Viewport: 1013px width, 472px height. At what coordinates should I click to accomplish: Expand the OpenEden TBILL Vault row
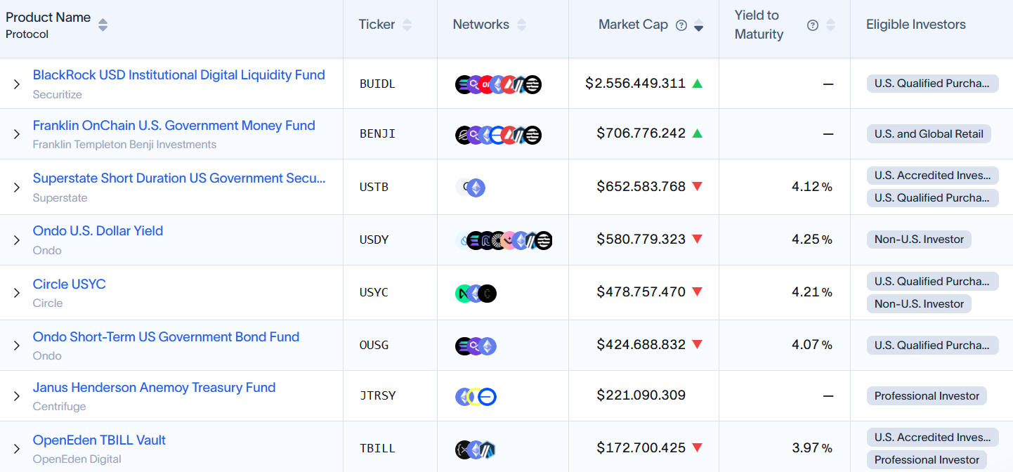coord(17,449)
